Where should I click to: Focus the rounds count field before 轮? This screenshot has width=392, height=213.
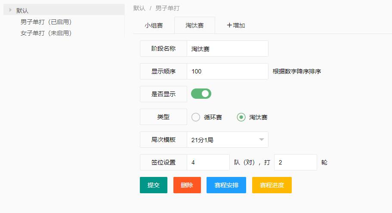tap(296, 162)
